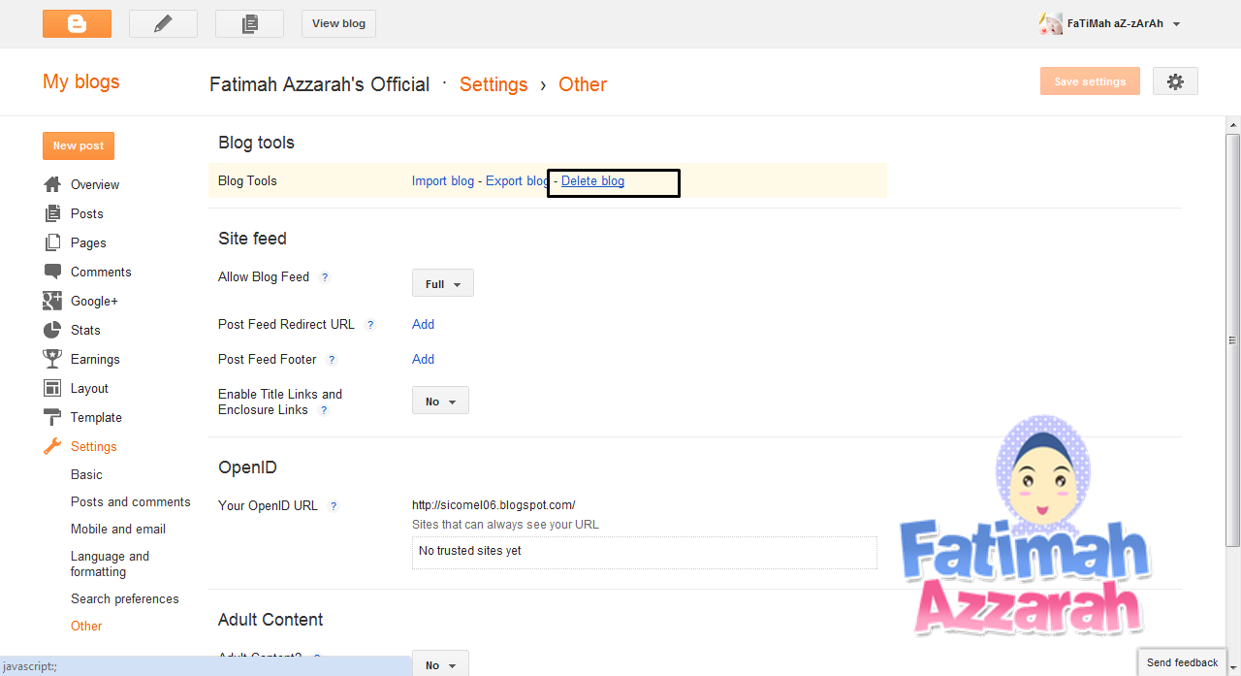Click the vertical page scrollbar thumb
This screenshot has width=1241, height=676.
tap(1232, 339)
